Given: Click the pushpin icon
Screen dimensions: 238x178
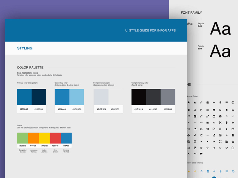Looking at the screenshot, I should click(x=195, y=135).
